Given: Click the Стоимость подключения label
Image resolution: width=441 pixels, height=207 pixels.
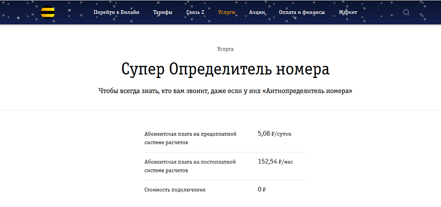Looking at the screenshot, I should click(175, 190).
